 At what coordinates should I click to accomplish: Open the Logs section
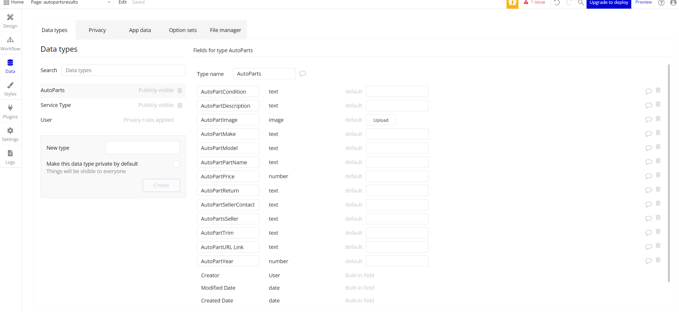click(10, 157)
